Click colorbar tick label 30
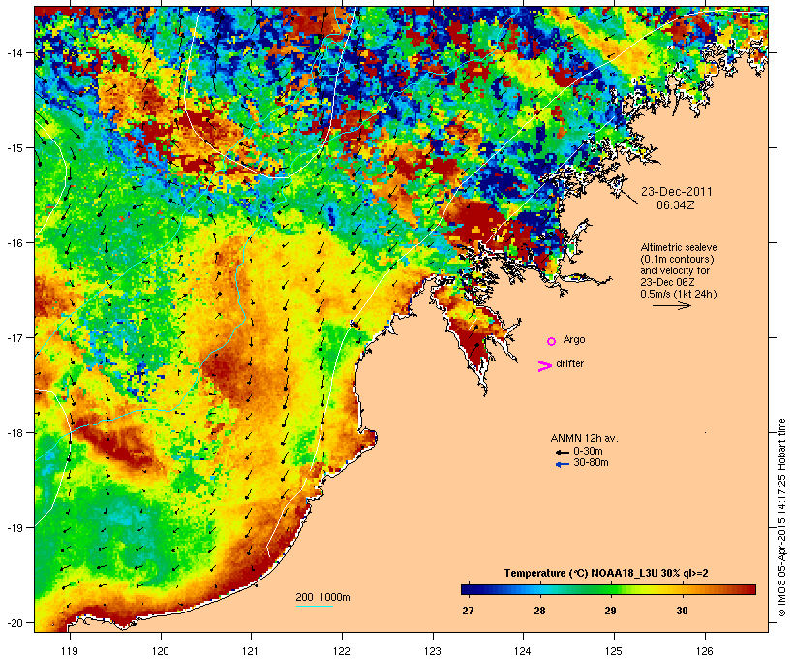 click(682, 611)
